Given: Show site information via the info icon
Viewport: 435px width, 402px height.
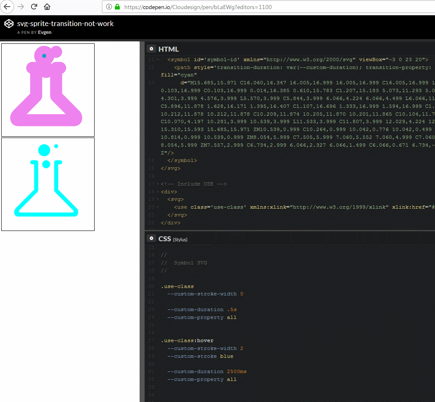Looking at the screenshot, I should 109,7.
